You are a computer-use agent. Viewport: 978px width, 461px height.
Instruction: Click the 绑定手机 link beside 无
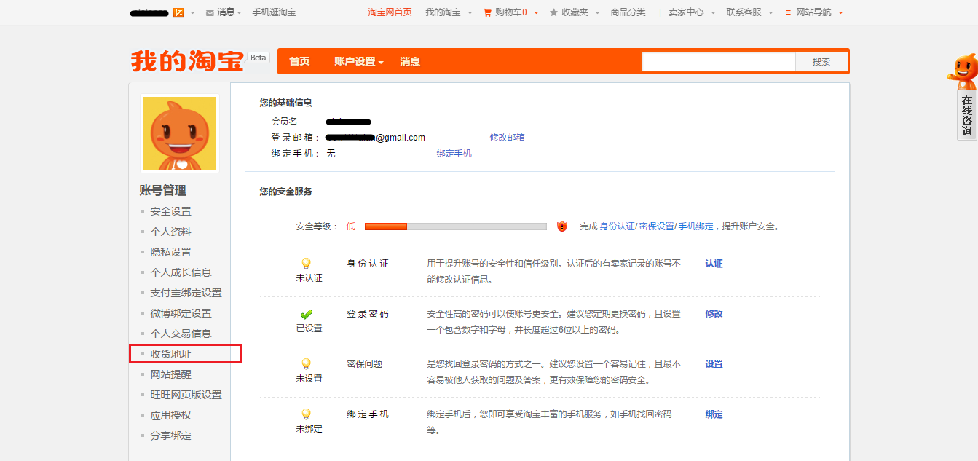pyautogui.click(x=454, y=153)
